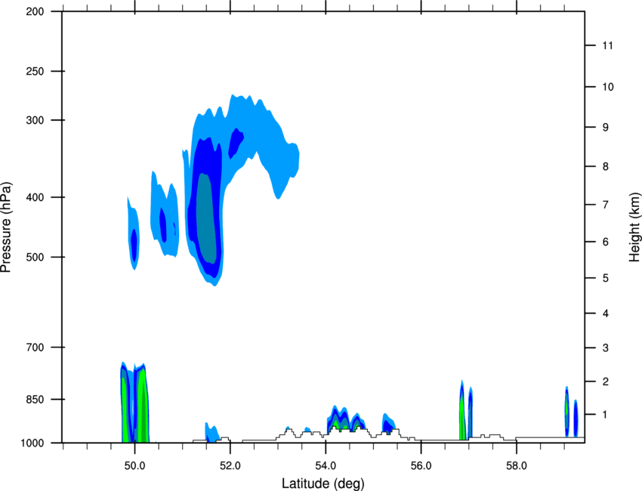Click the 1000 pressure tick label
This screenshot has height=491, width=642.
[32, 443]
